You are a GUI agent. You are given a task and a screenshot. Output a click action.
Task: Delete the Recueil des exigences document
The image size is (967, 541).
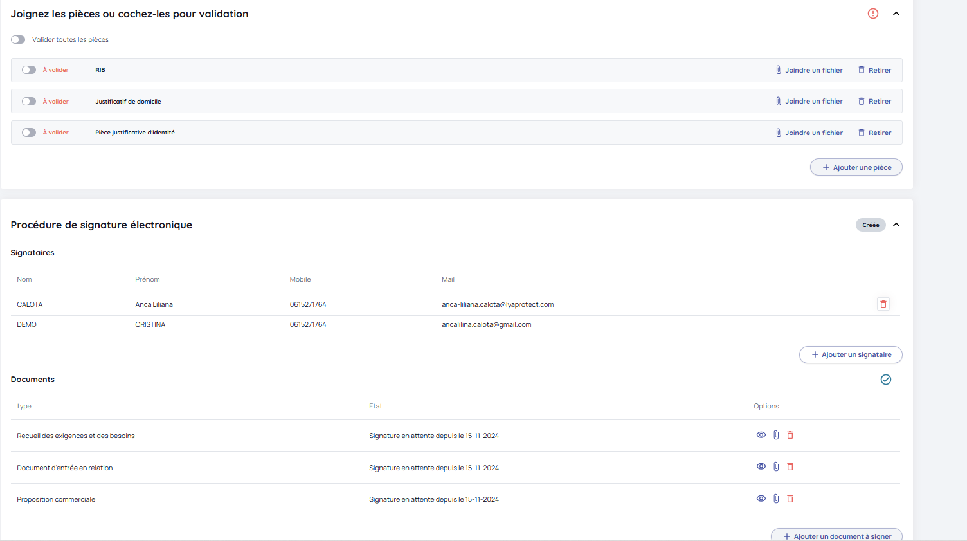click(790, 436)
